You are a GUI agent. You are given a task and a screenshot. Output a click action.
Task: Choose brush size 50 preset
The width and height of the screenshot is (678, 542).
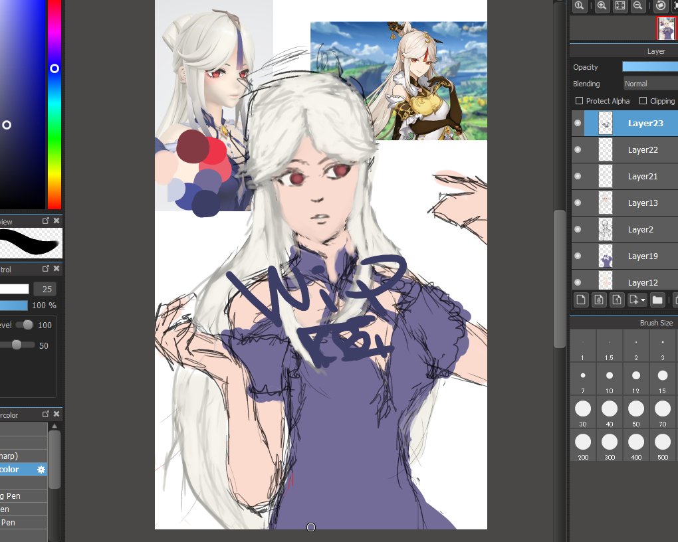[635, 412]
